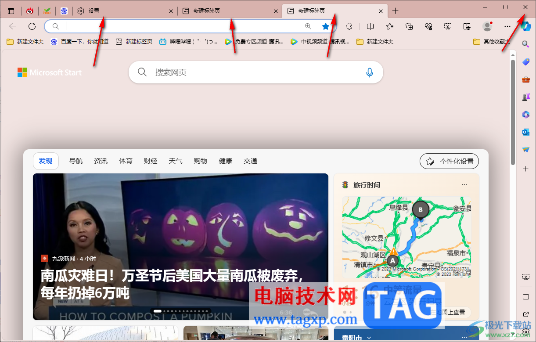The height and width of the screenshot is (342, 536).
Task: Open 旅行时间 card ellipsis options
Action: coord(464,185)
